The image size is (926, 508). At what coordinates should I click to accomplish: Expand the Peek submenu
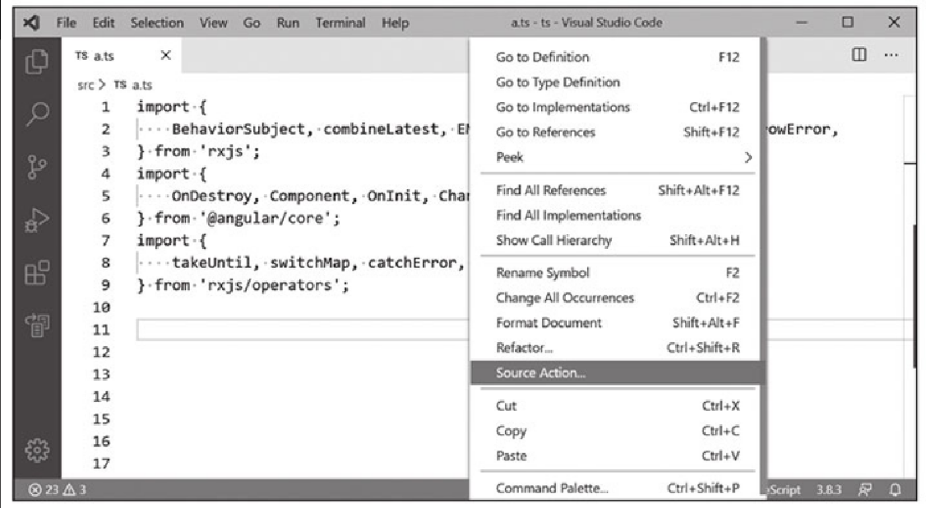[x=617, y=158]
